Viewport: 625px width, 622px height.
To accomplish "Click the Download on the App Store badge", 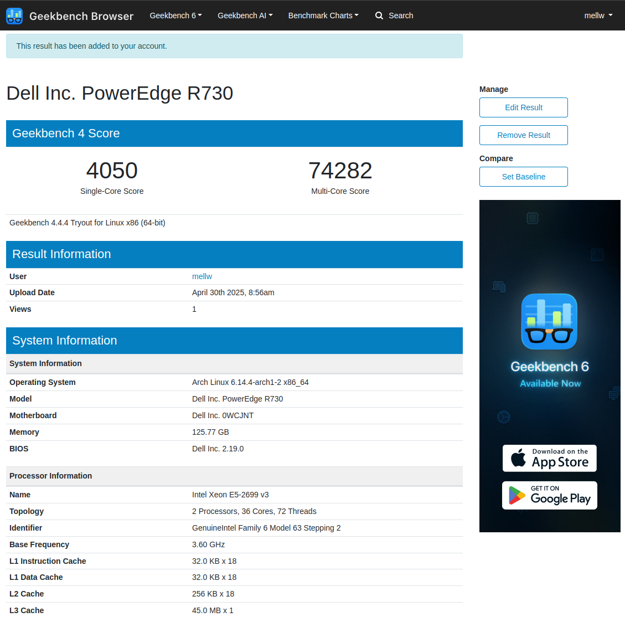I will [x=549, y=458].
